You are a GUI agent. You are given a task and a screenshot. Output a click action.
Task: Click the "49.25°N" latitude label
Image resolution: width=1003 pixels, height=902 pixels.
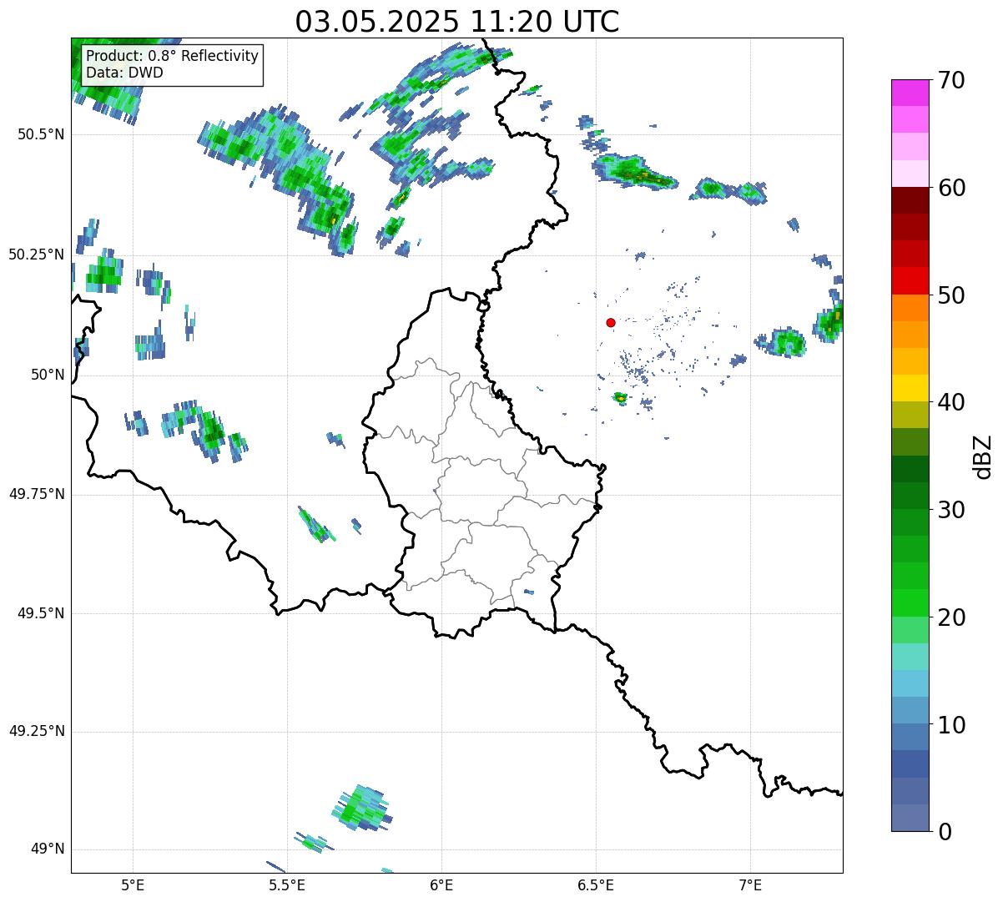click(37, 732)
